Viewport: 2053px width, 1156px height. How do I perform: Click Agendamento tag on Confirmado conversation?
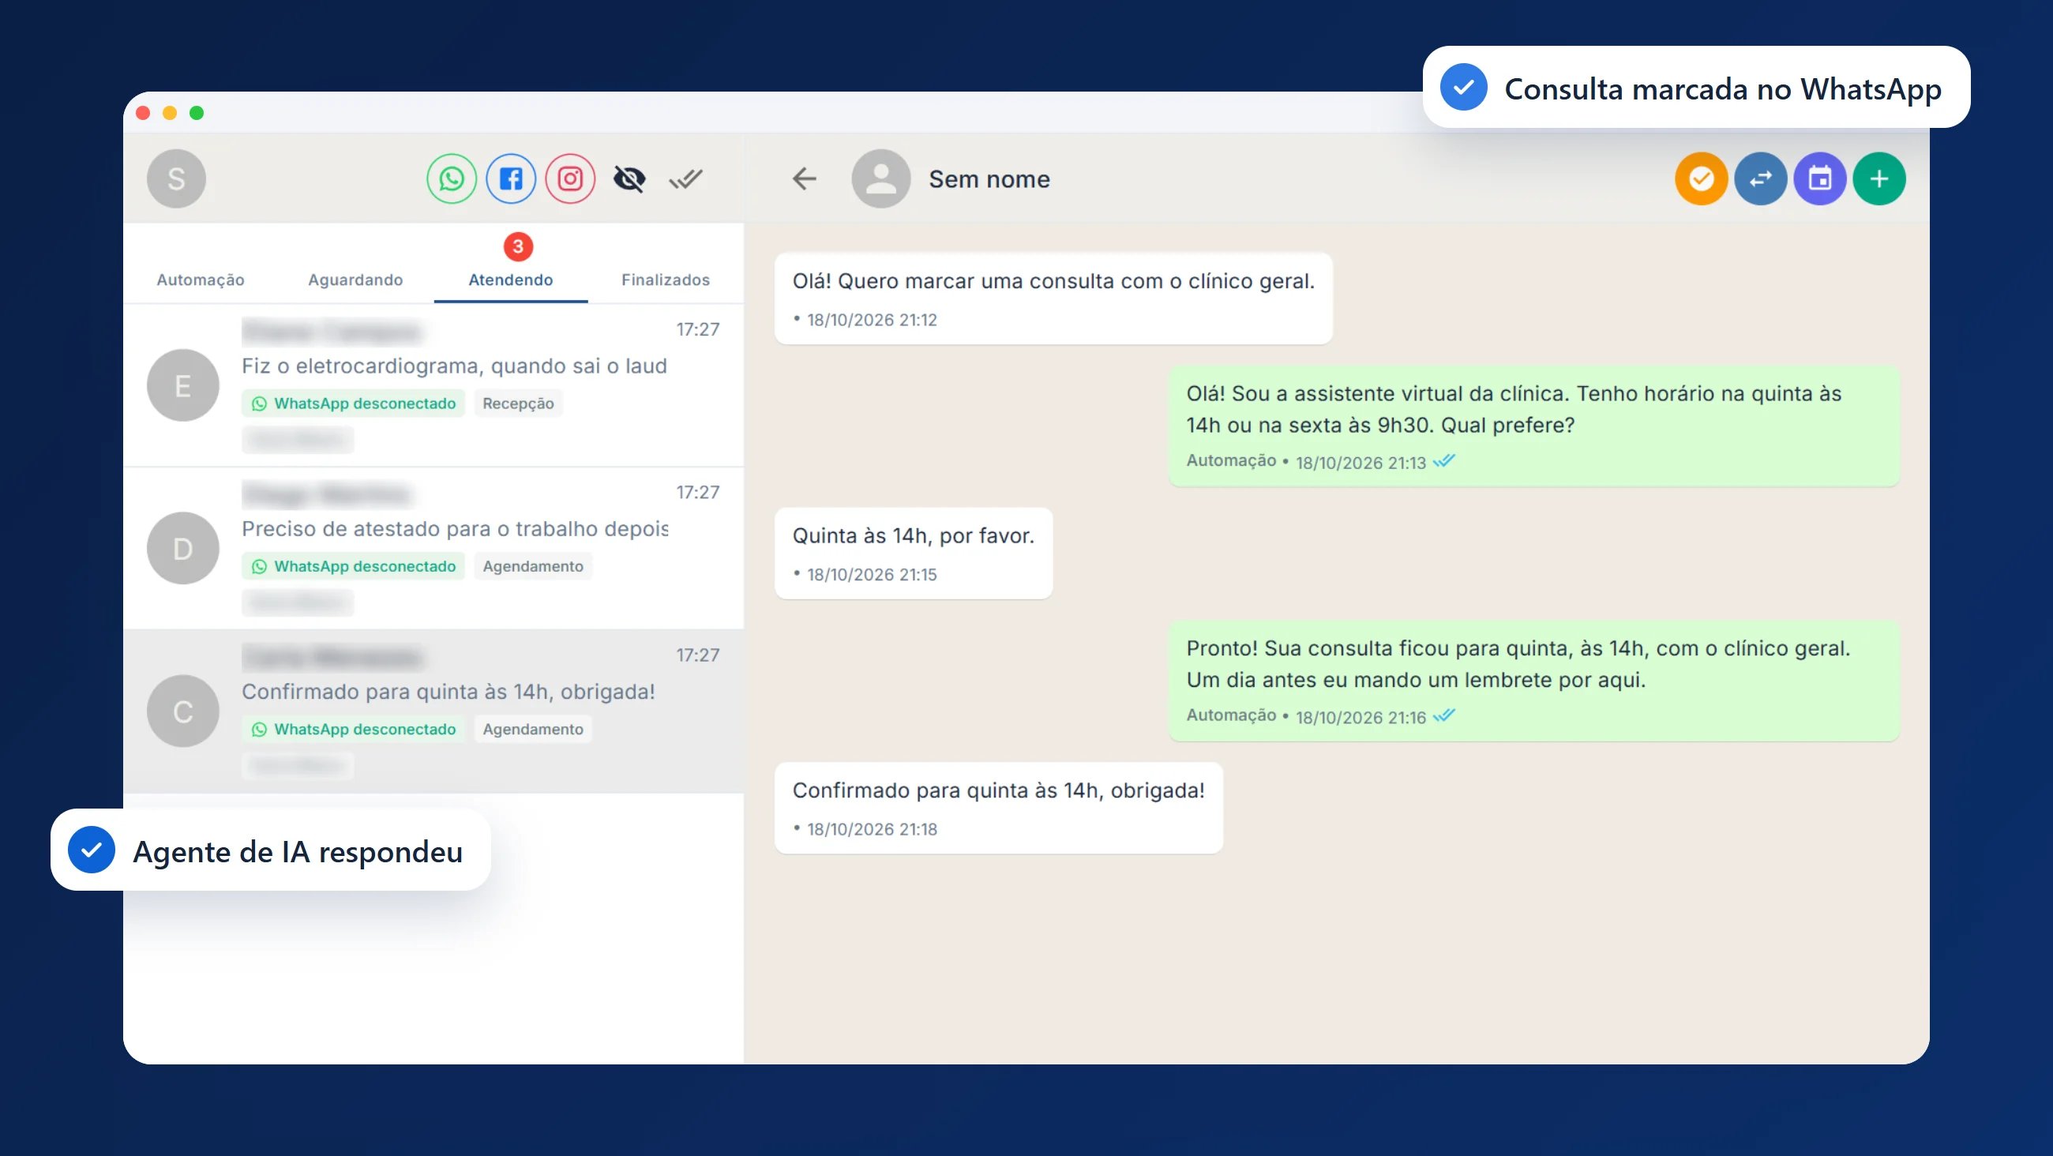533,730
